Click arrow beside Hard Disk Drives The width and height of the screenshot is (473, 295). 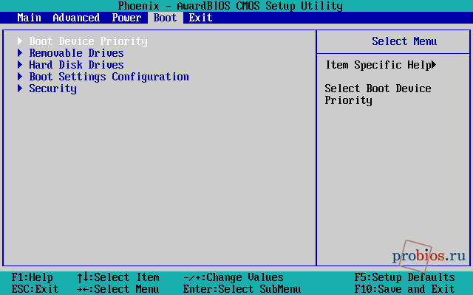pyautogui.click(x=20, y=64)
